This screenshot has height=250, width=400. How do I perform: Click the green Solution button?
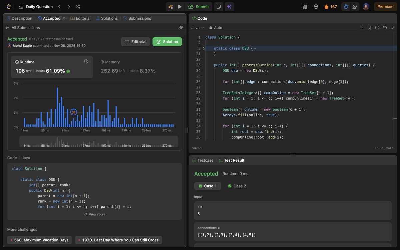[167, 42]
